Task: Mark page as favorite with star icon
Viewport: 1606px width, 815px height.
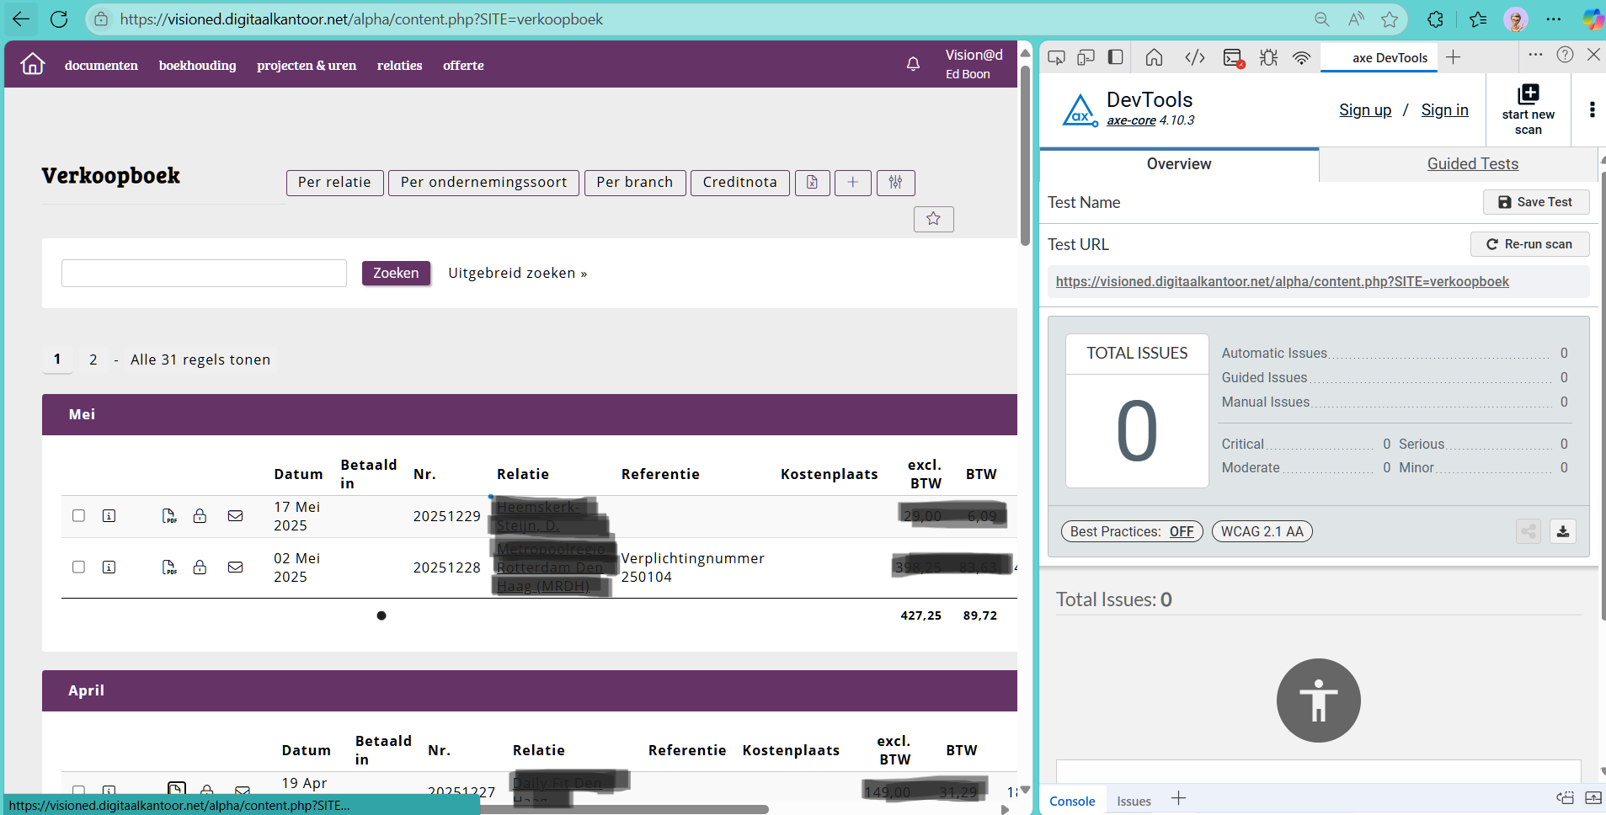Action: (x=933, y=219)
